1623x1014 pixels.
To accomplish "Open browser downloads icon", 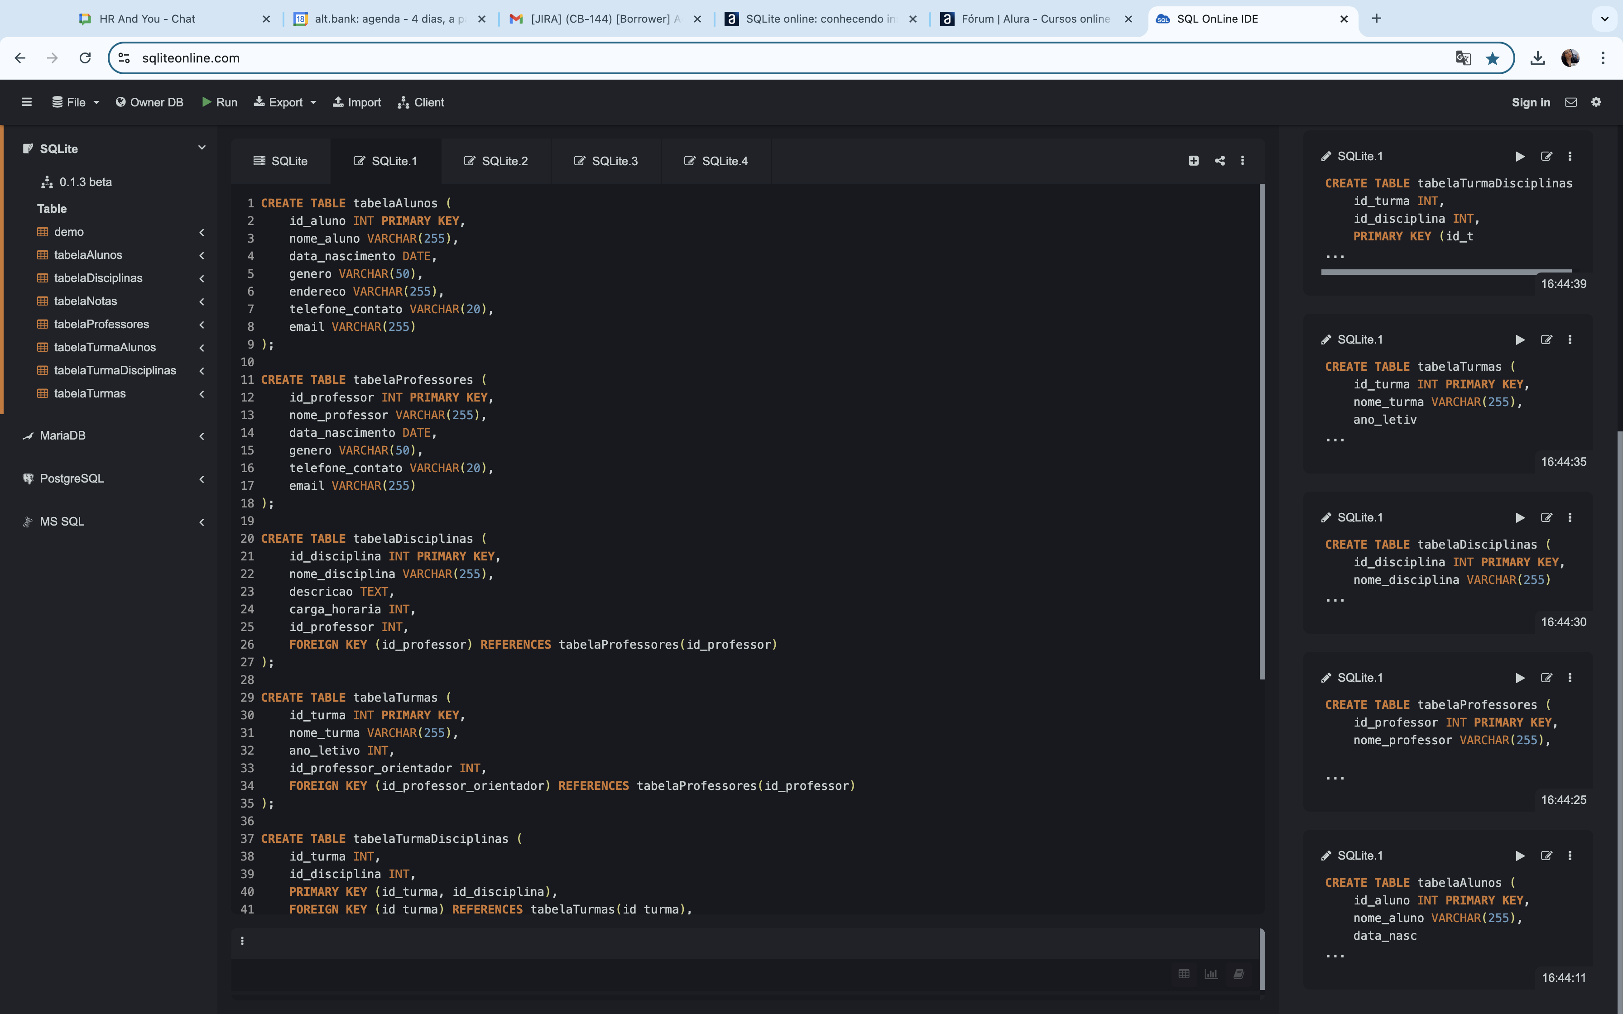I will [1538, 58].
